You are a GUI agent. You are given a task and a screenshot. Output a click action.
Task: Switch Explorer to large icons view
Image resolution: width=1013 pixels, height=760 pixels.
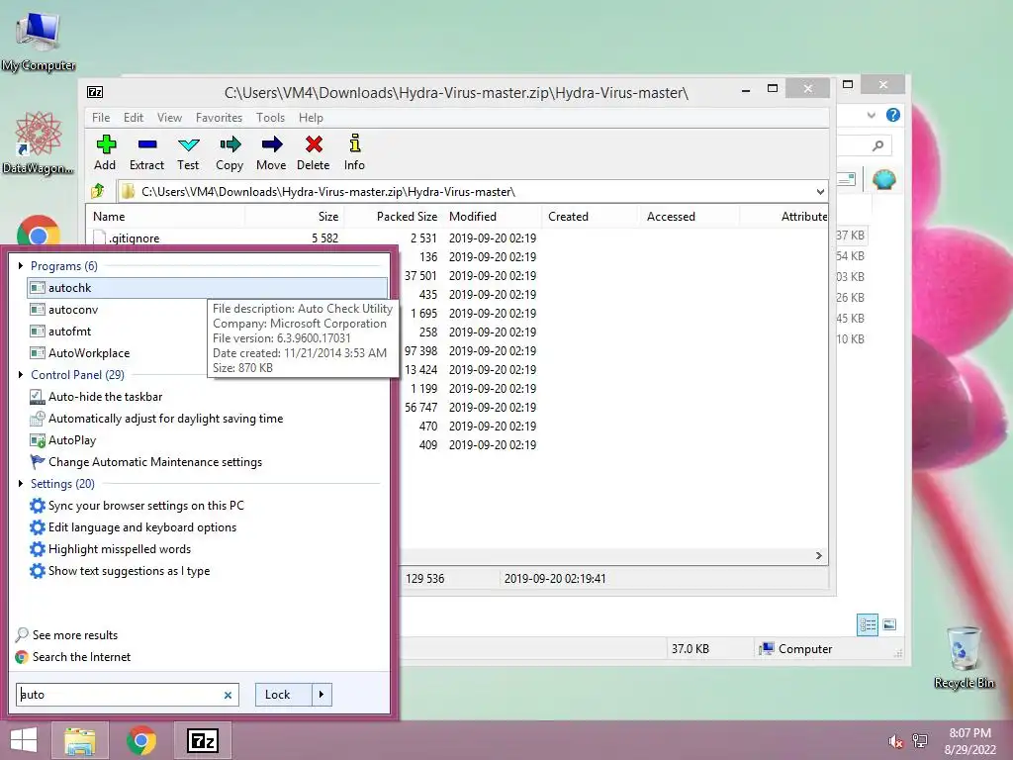pyautogui.click(x=889, y=624)
